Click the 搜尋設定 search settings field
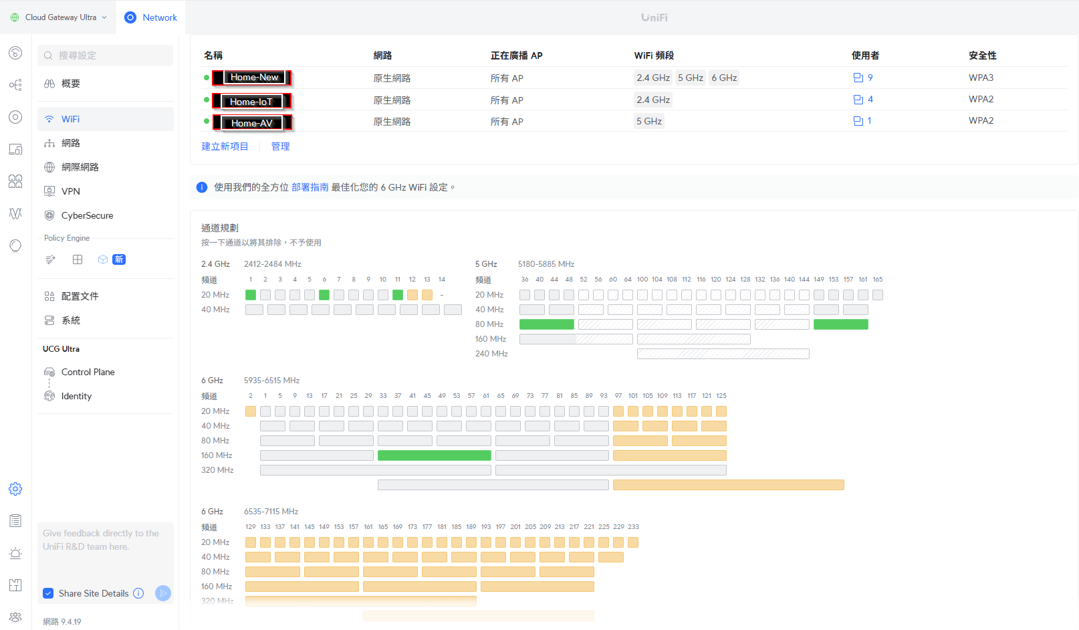The height and width of the screenshot is (630, 1079). point(106,56)
